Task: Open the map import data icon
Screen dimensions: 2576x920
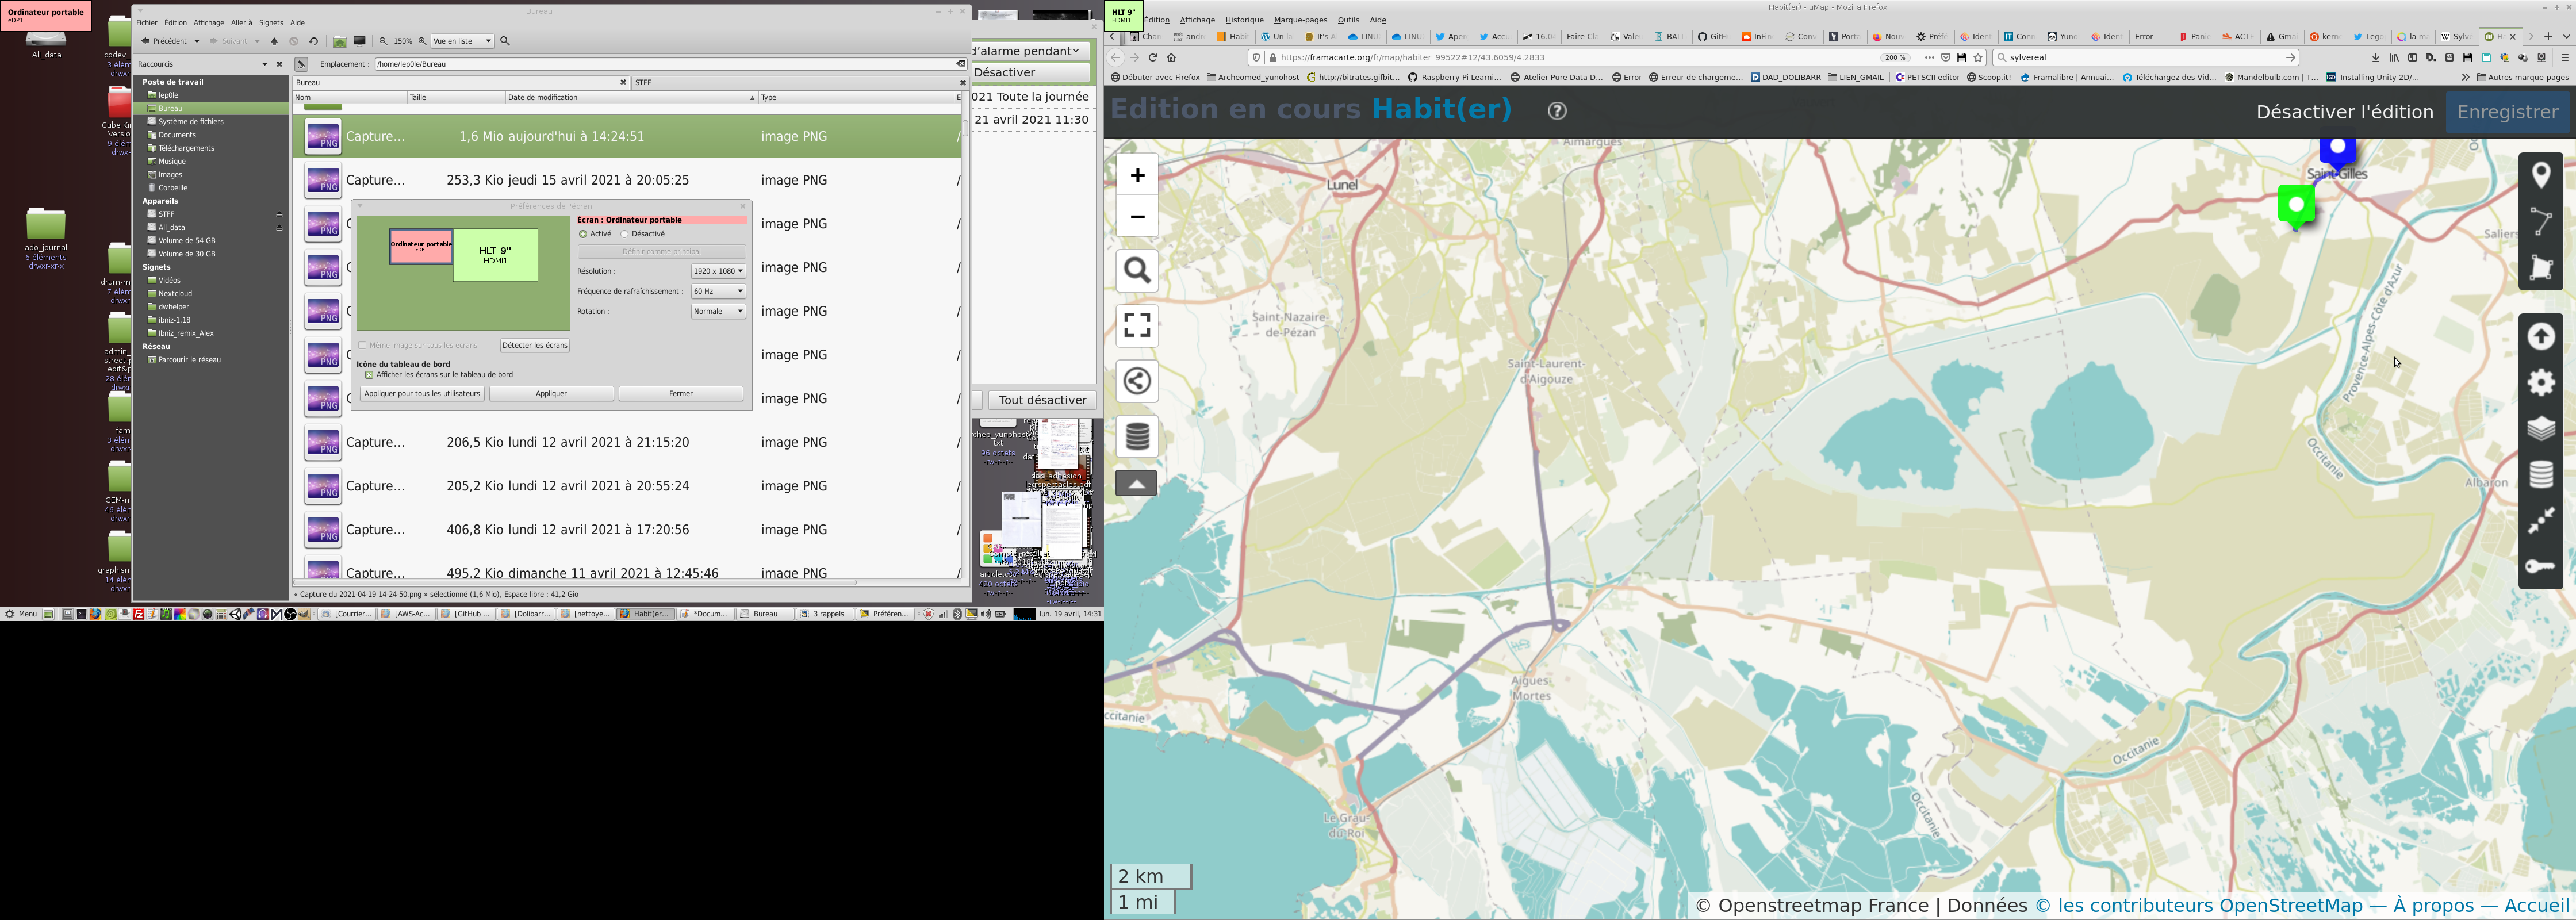Action: point(2540,337)
